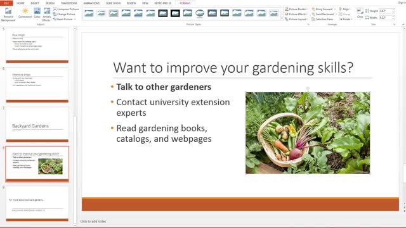Click the slide panel scroll up arrow
The height and width of the screenshot is (228, 406).
tap(75, 28)
